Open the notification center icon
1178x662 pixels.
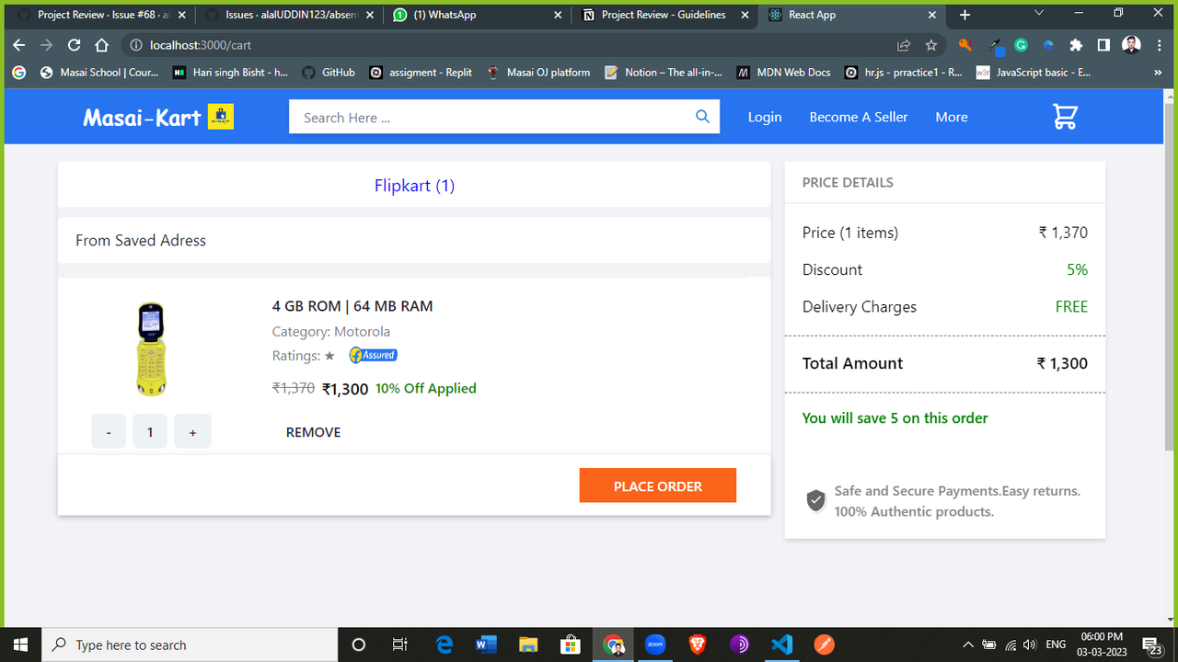click(x=1151, y=645)
